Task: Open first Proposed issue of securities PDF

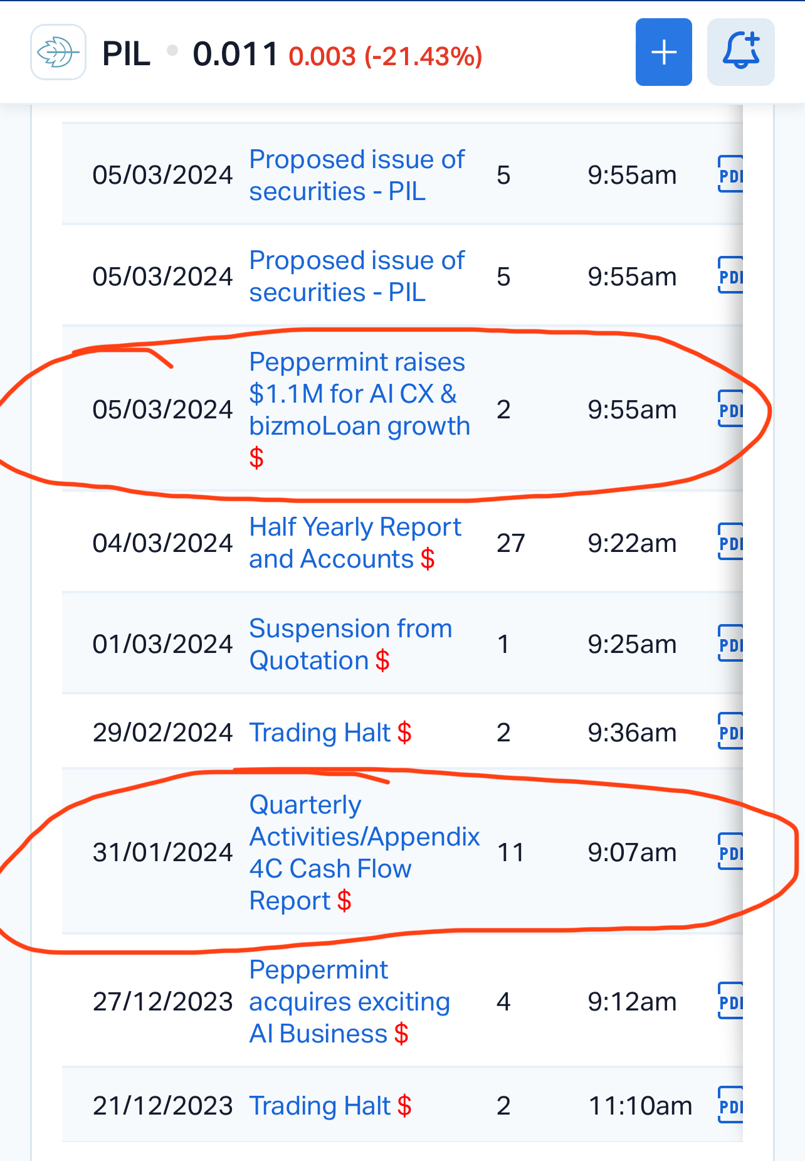Action: (730, 175)
